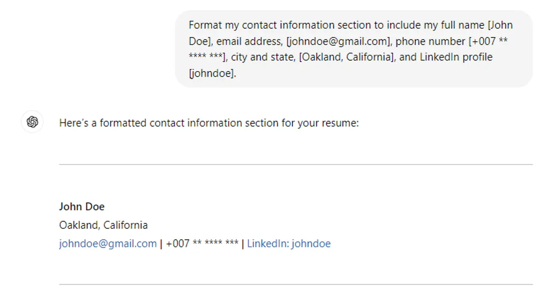Open the LinkedIn: johndoe profile link
Image resolution: width=549 pixels, height=306 pixels.
[x=289, y=244]
